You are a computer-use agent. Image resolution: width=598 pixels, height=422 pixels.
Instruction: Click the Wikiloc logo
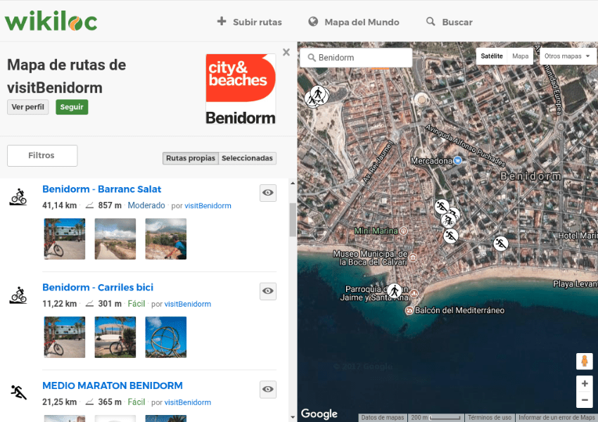51,21
